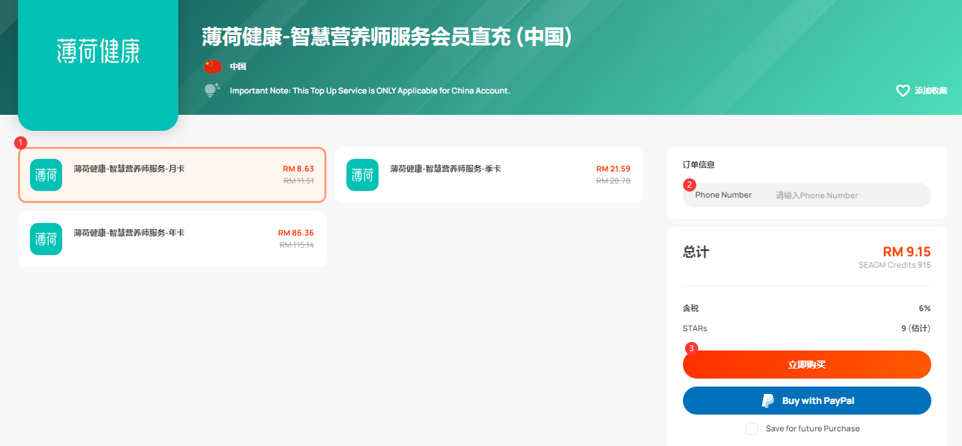The width and height of the screenshot is (962, 446).
Task: Click the Buy with PayPal button
Action: click(x=807, y=401)
